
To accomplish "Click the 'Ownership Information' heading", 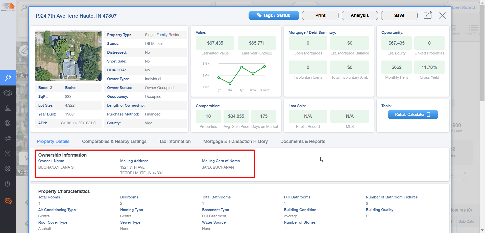I will tap(62, 155).
